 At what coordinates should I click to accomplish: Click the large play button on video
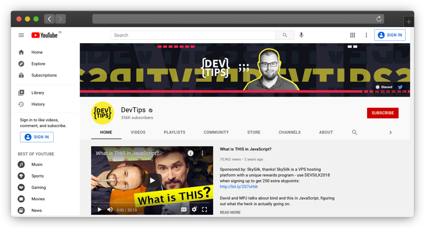tap(152, 180)
